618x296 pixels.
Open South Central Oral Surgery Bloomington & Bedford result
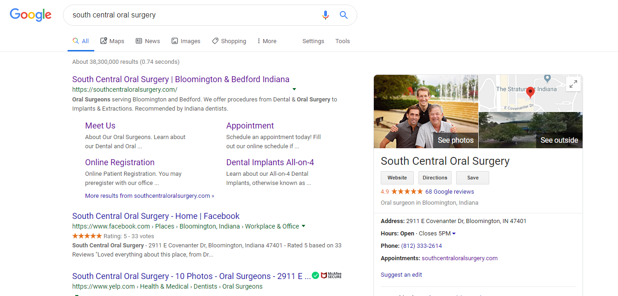click(x=181, y=79)
